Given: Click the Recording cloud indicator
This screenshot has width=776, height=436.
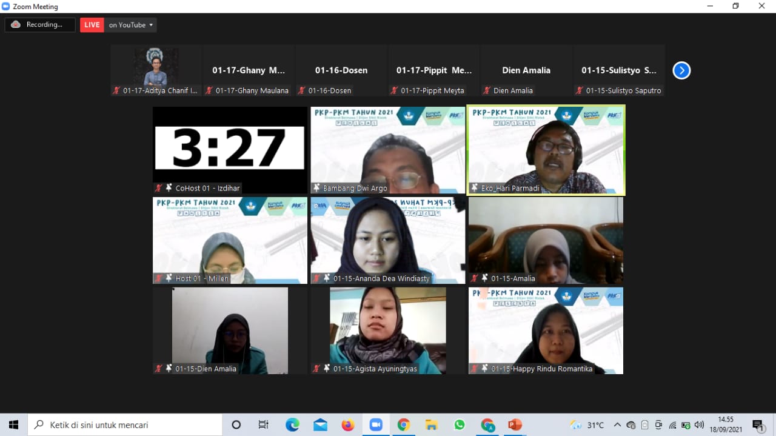Looking at the screenshot, I should [x=39, y=25].
